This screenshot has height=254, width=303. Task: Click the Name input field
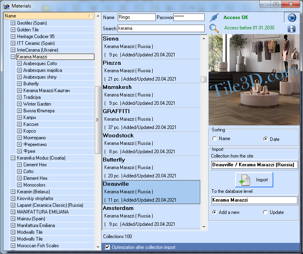pyautogui.click(x=136, y=17)
